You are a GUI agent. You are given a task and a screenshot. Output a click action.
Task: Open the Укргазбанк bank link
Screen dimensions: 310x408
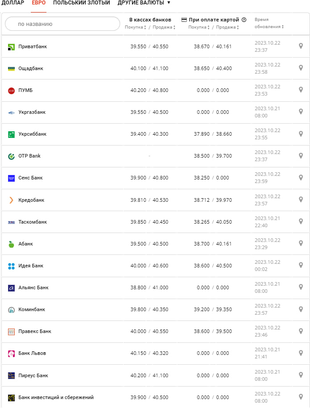[32, 112]
